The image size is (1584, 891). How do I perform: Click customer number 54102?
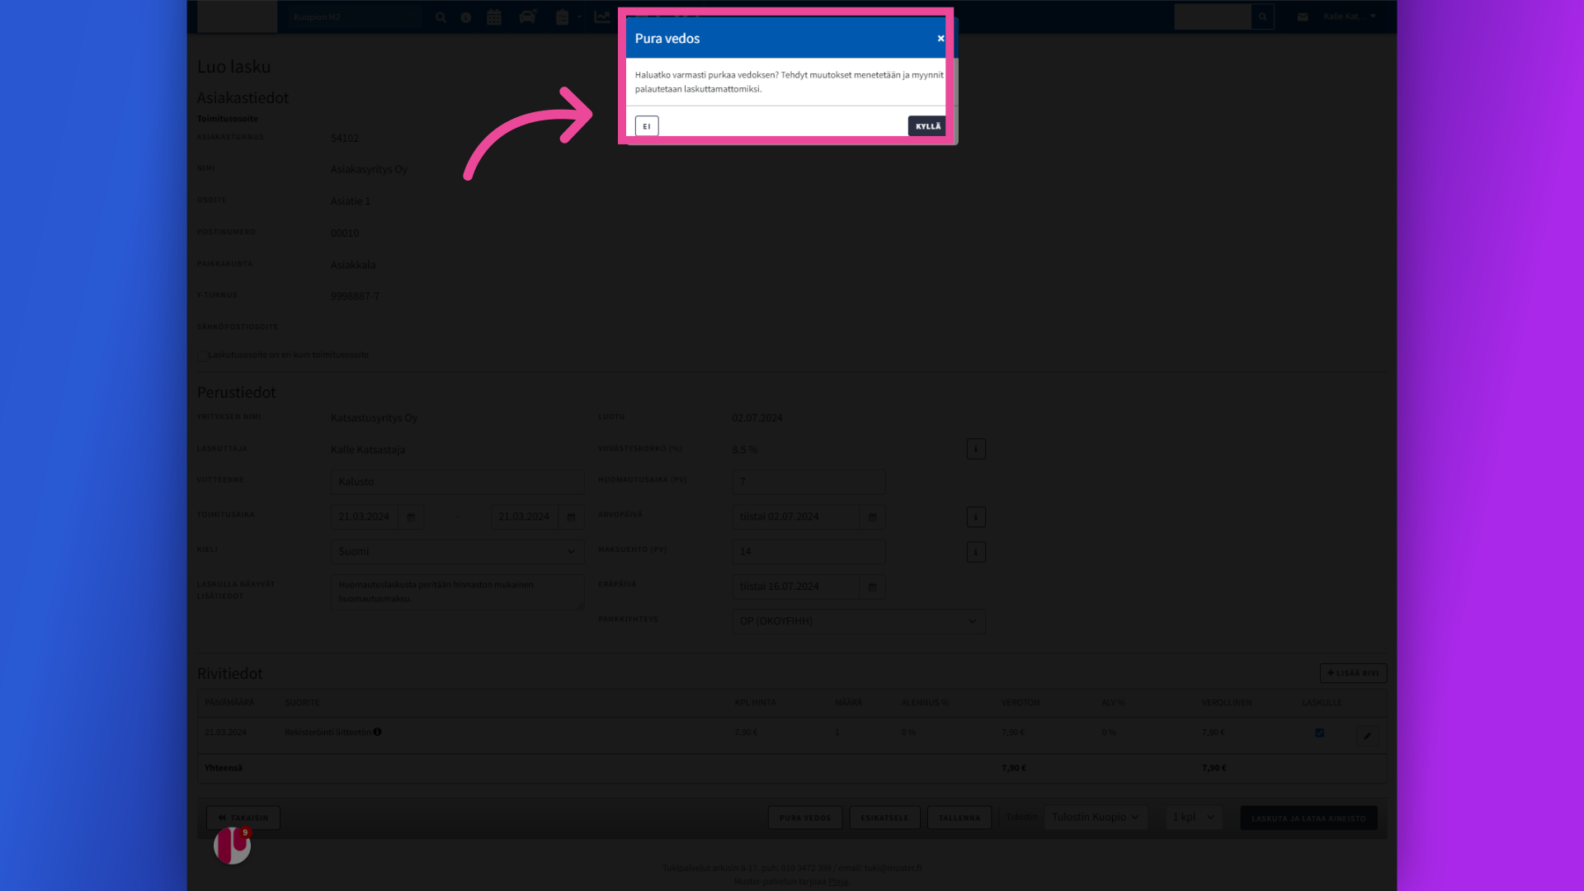click(345, 139)
